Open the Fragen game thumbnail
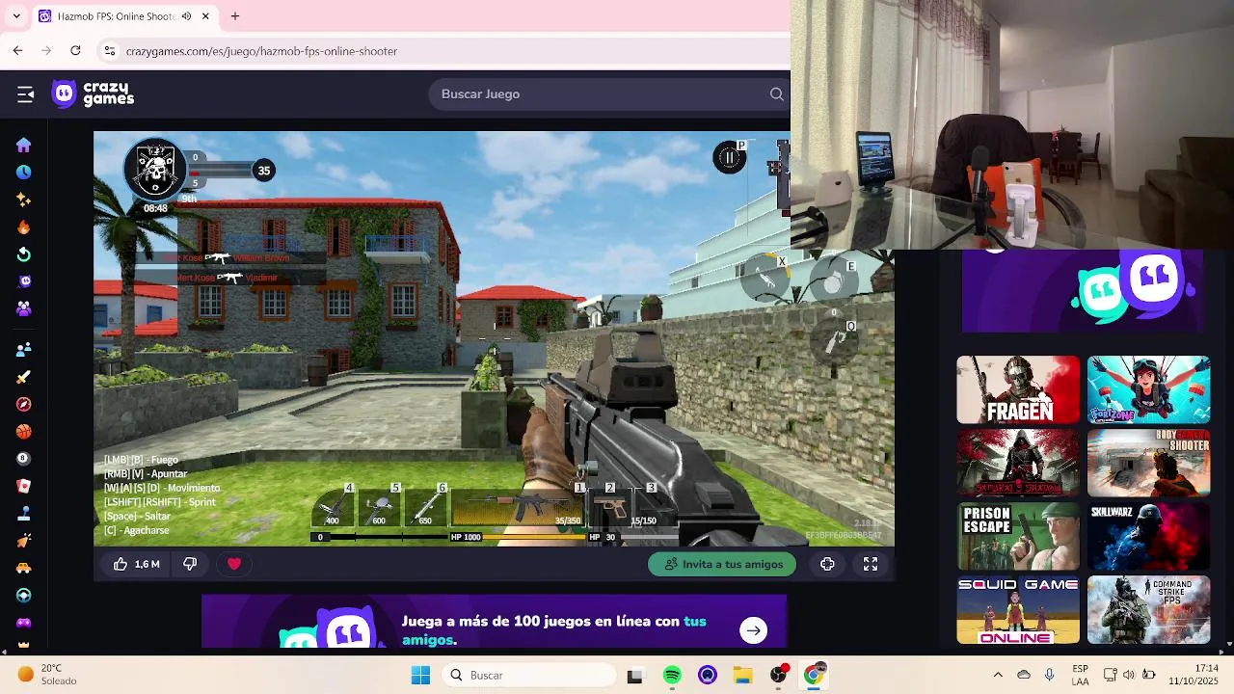The image size is (1234, 694). click(x=1018, y=389)
